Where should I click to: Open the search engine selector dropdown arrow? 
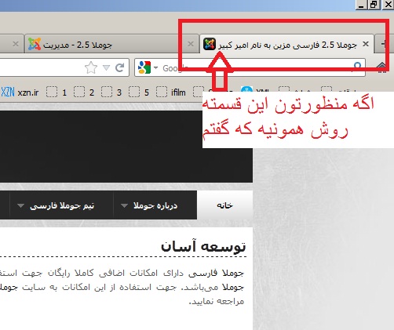click(156, 67)
